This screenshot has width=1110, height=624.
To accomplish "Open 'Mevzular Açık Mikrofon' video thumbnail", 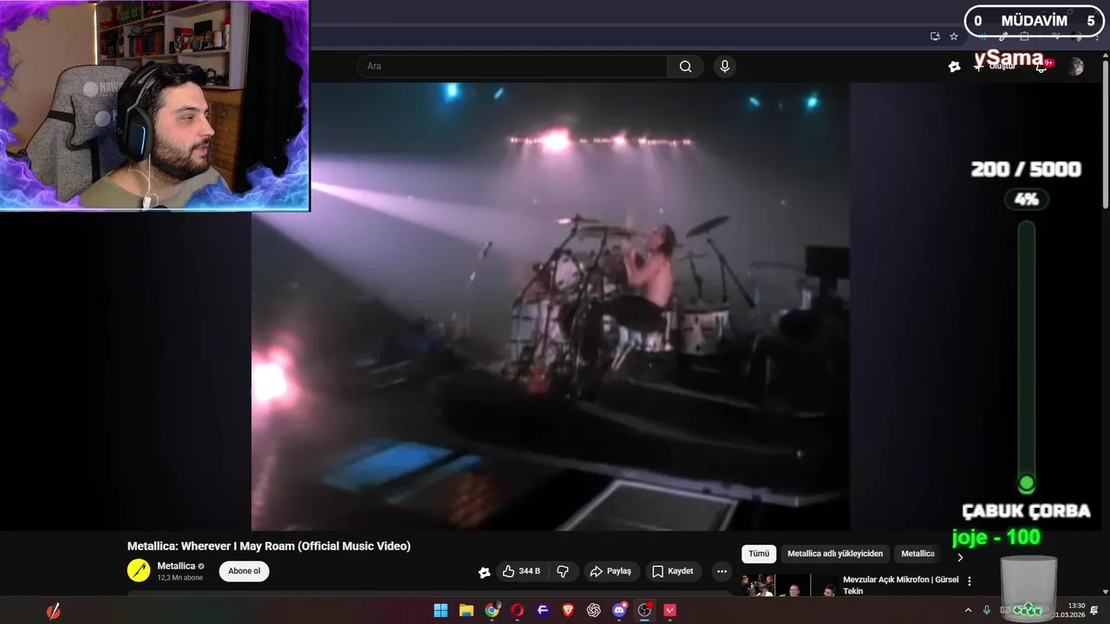I will click(x=788, y=585).
